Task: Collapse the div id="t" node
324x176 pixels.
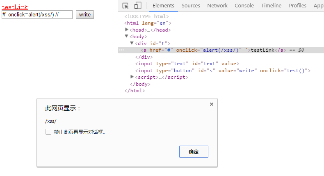Action: pyautogui.click(x=132, y=43)
